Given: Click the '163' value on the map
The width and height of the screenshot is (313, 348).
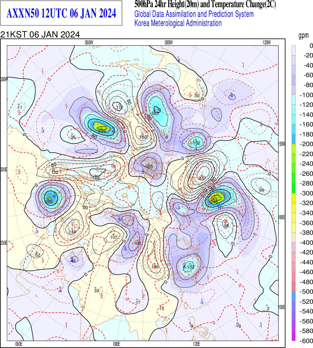Looking at the screenshot, I should [155, 113].
